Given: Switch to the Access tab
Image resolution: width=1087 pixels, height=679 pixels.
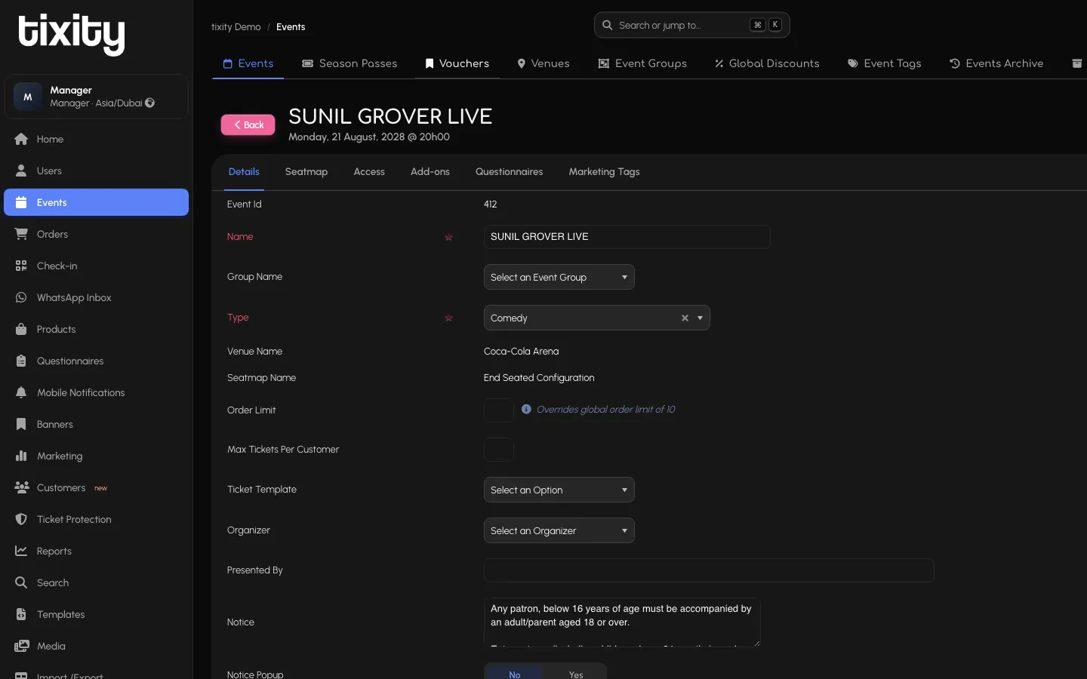Looking at the screenshot, I should pyautogui.click(x=369, y=172).
